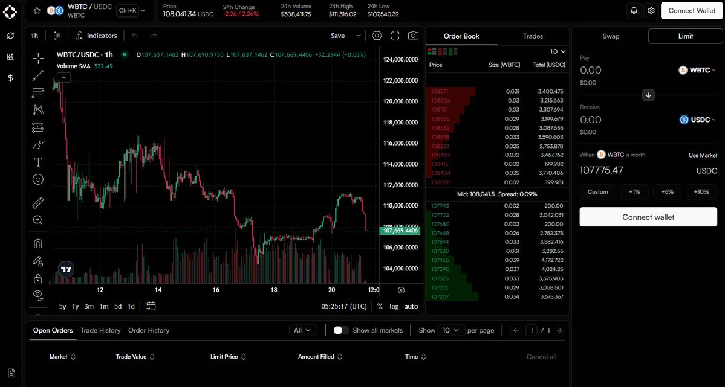Open the USDC receive token dropdown
Screen dimensions: 725x387
698,120
